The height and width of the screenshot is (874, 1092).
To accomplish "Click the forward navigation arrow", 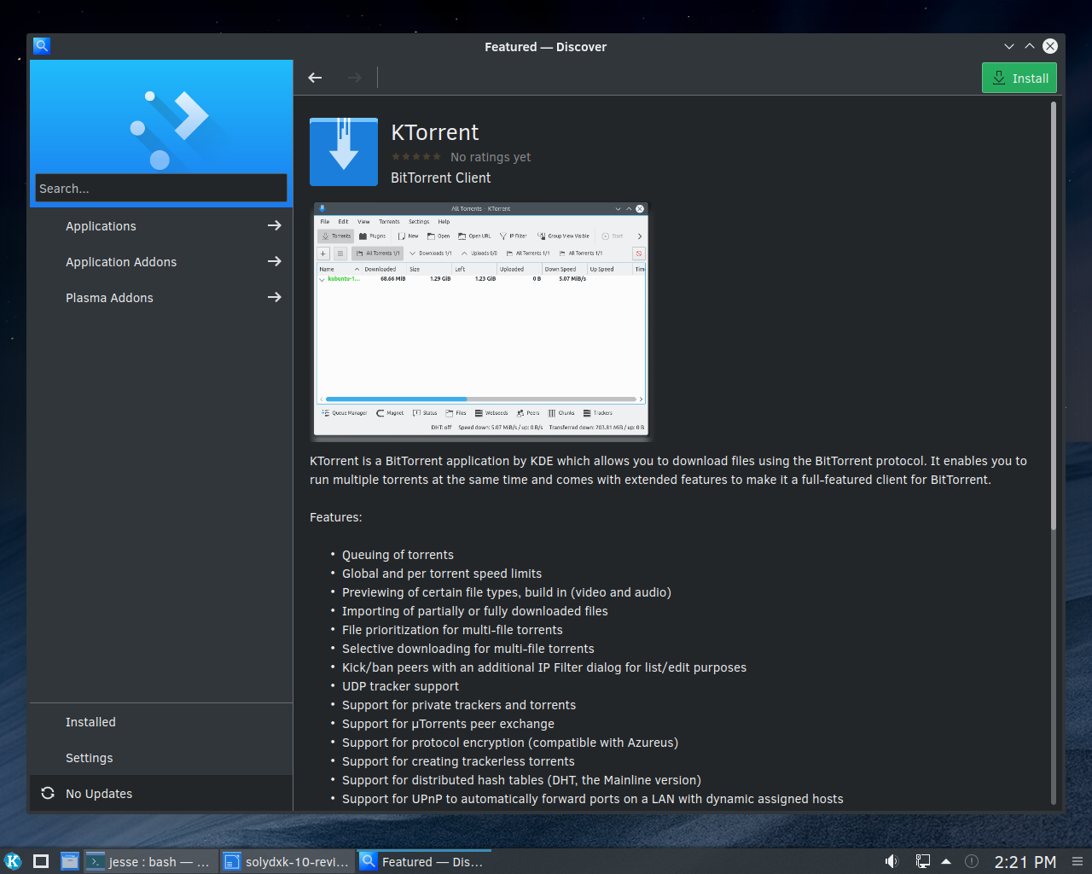I will tap(354, 78).
